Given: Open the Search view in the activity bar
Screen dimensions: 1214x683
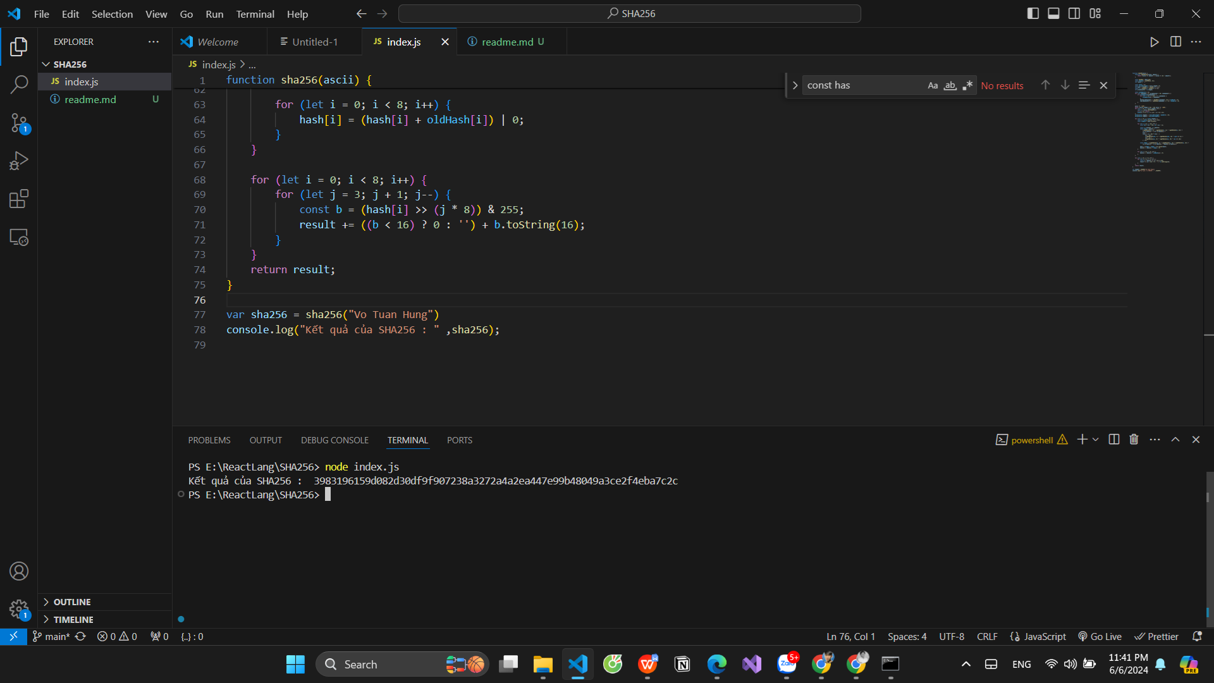Looking at the screenshot, I should point(19,84).
